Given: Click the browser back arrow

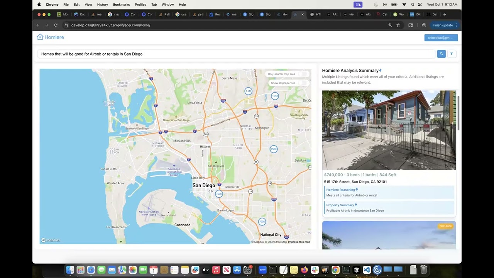Looking at the screenshot, I should (38, 25).
